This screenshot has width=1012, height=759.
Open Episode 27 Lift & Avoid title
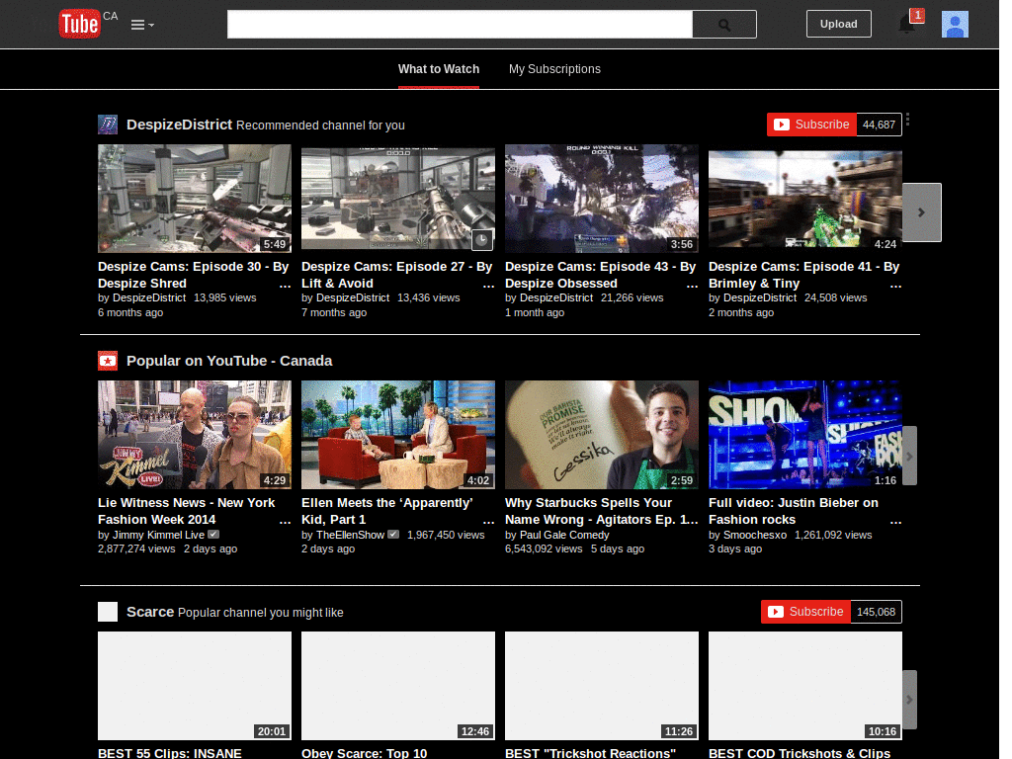click(396, 275)
